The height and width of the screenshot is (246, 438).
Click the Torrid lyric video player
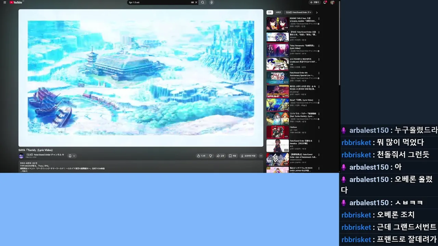(141, 78)
